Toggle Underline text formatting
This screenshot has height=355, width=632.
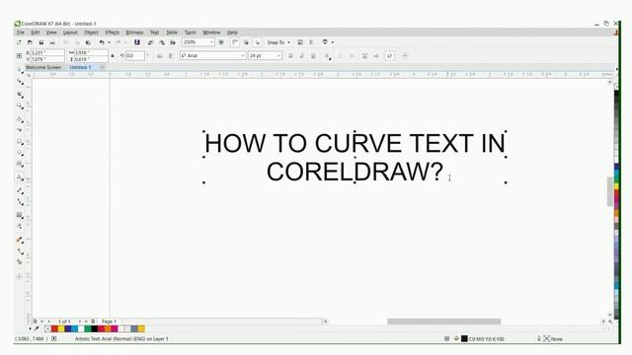pyautogui.click(x=313, y=56)
